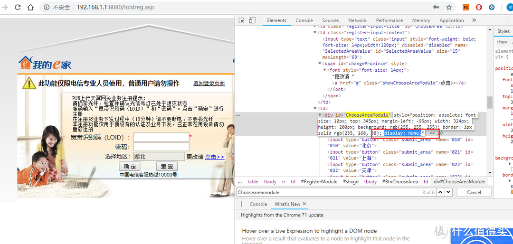Close the What's New drawer tab

point(304,204)
